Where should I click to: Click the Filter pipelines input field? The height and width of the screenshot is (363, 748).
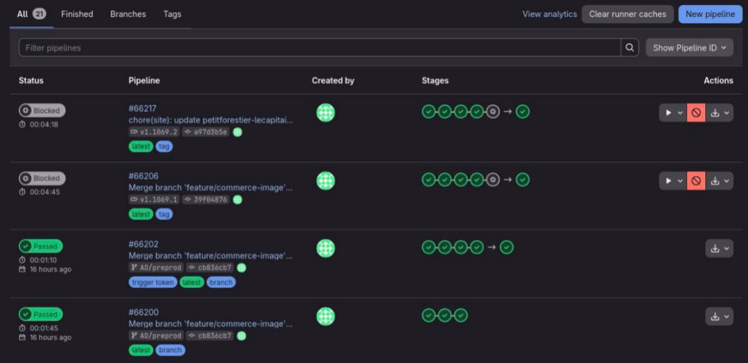[x=320, y=48]
